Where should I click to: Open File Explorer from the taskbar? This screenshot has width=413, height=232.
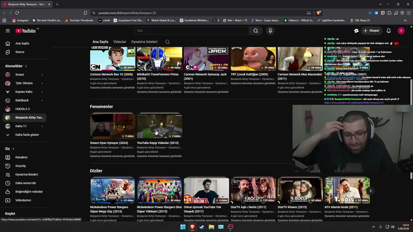point(211,227)
